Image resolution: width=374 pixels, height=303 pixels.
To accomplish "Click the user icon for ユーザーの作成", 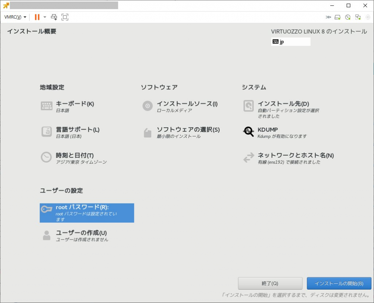I will [46, 235].
